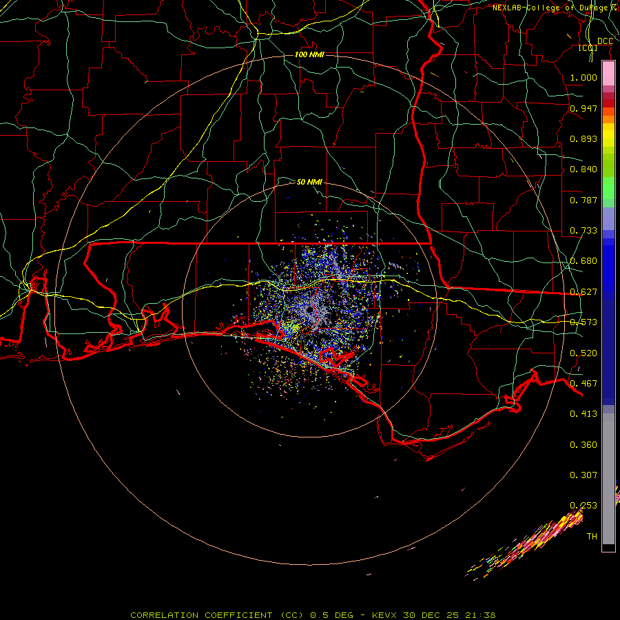
Task: Click the 0.840 scale value
Action: tap(583, 169)
